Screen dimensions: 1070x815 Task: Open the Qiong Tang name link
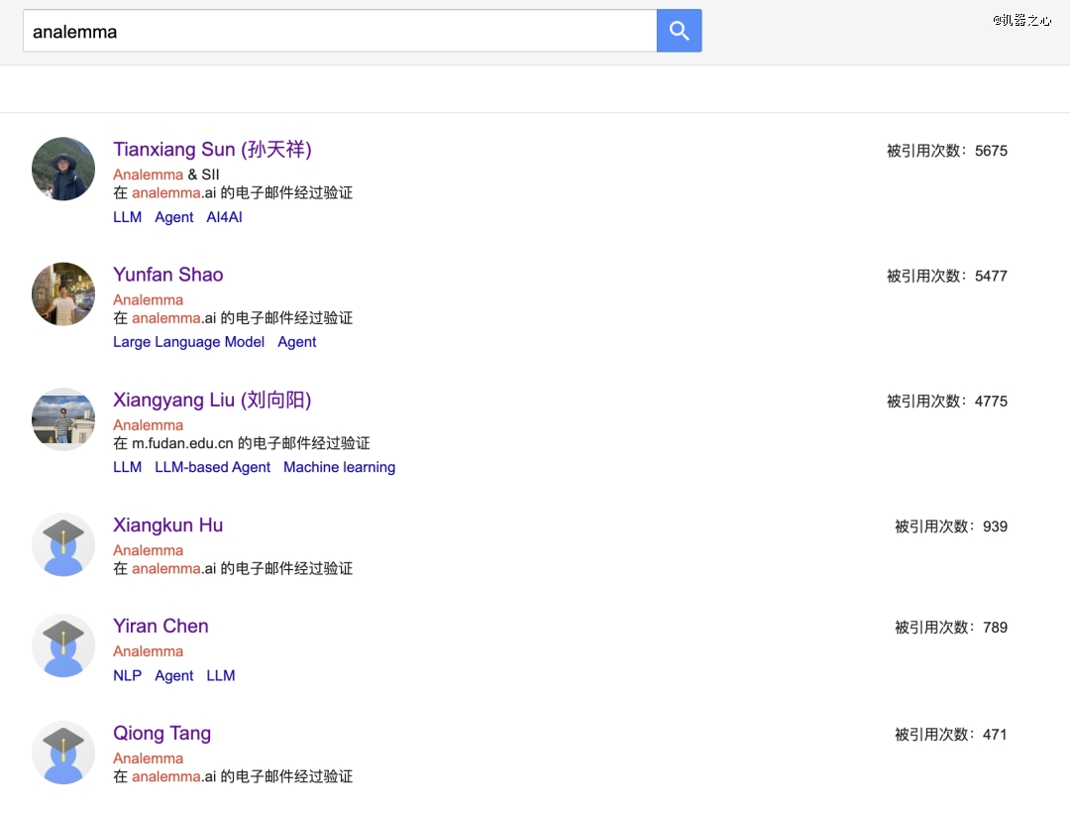(x=161, y=734)
